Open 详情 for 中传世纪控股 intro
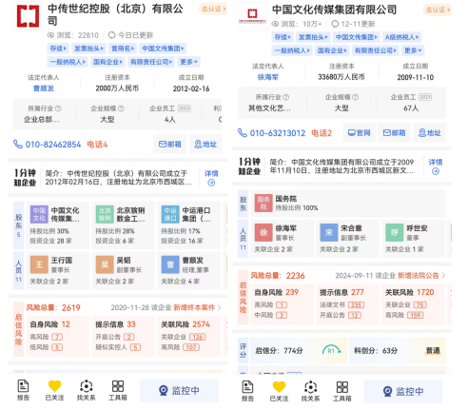 (211, 177)
